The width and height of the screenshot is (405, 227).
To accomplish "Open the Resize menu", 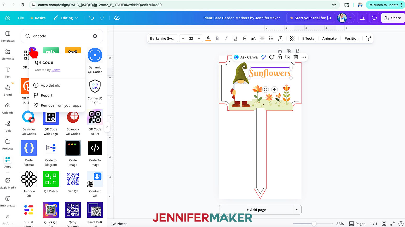I will click(38, 18).
